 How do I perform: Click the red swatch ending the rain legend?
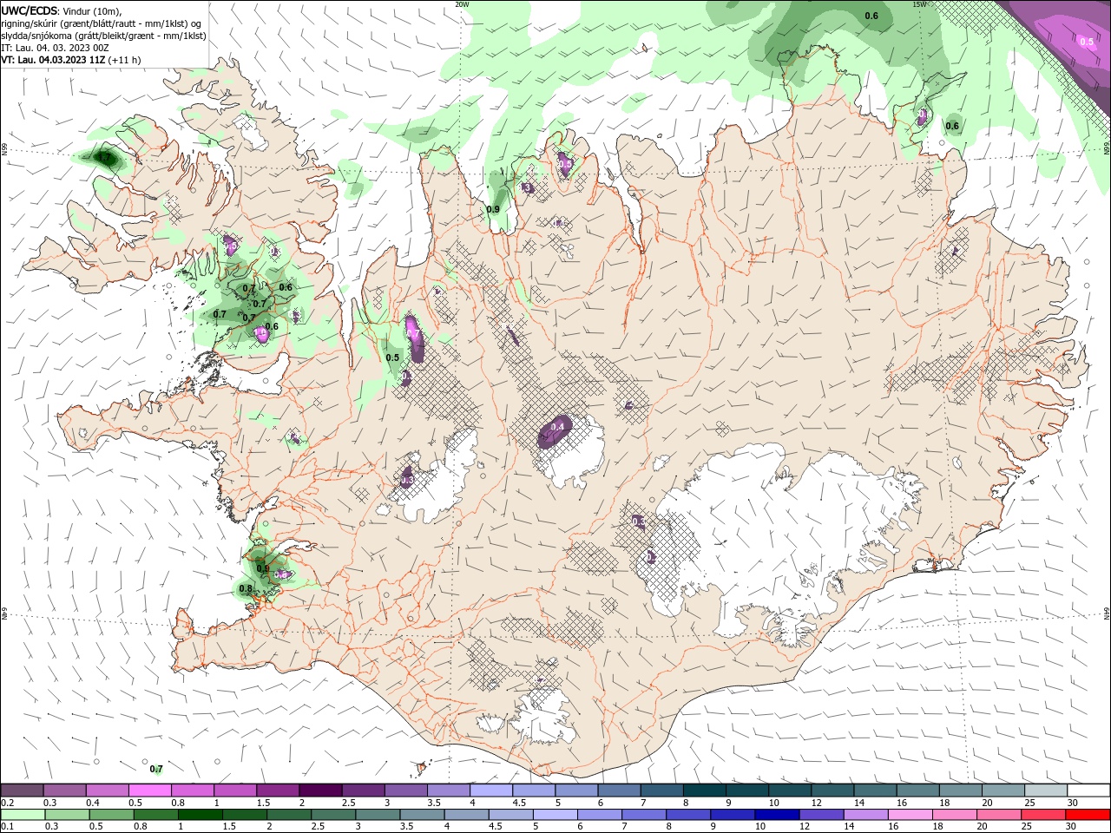[1088, 815]
